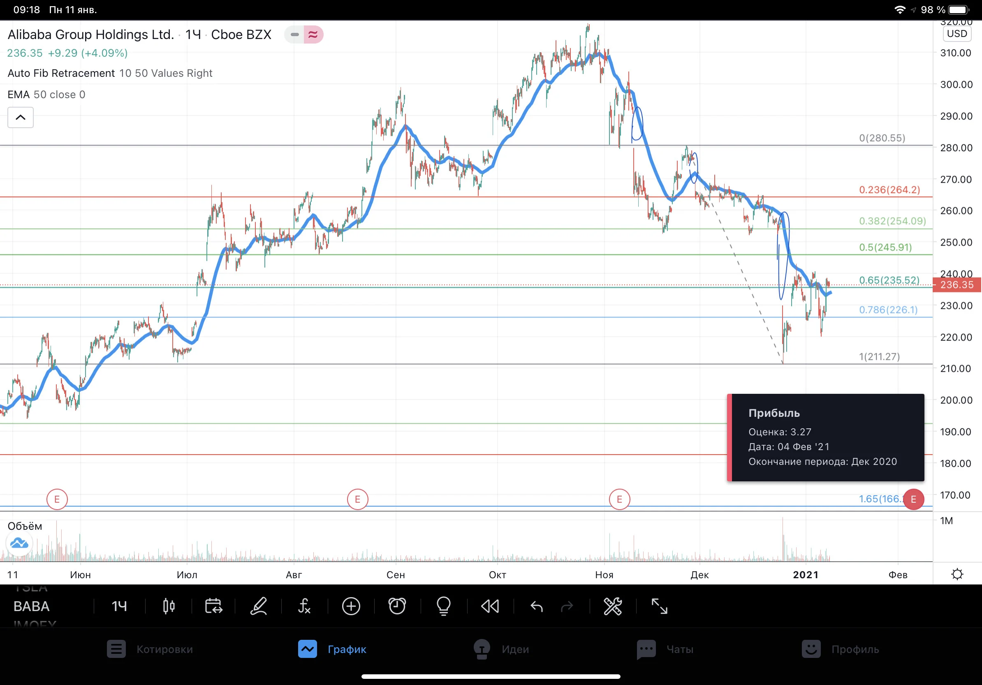Tap the Wi-Fi status icon
This screenshot has width=982, height=685.
click(900, 9)
